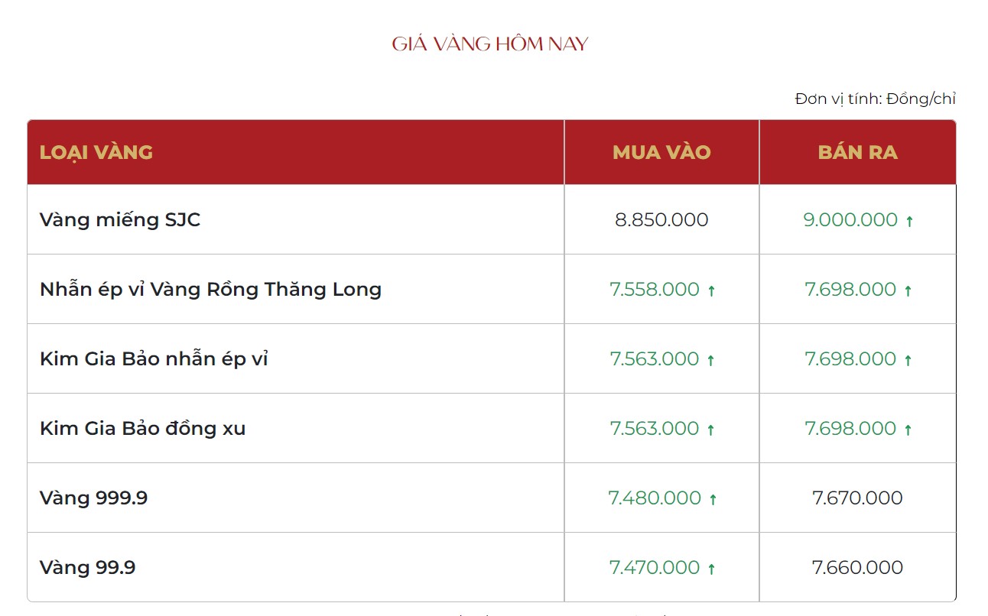The height and width of the screenshot is (616, 988).
Task: Click the Kim Gia Bảo đồng xu label
Action: pyautogui.click(x=142, y=429)
